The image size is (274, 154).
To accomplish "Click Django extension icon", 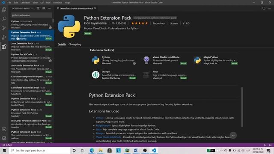I will [95, 75].
